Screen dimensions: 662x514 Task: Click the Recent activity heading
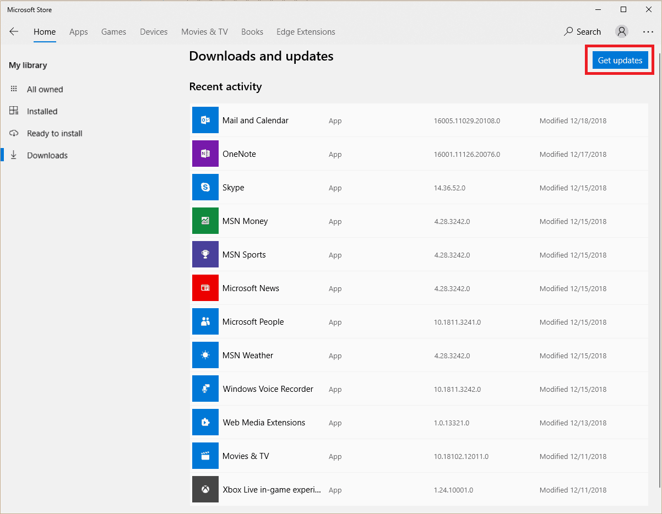225,86
